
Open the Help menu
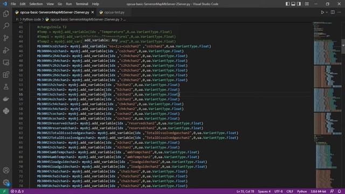coord(95,4)
